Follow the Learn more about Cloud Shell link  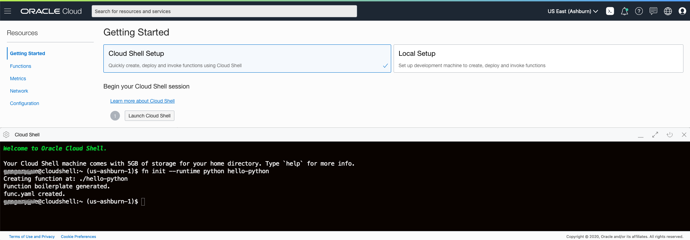pyautogui.click(x=142, y=101)
